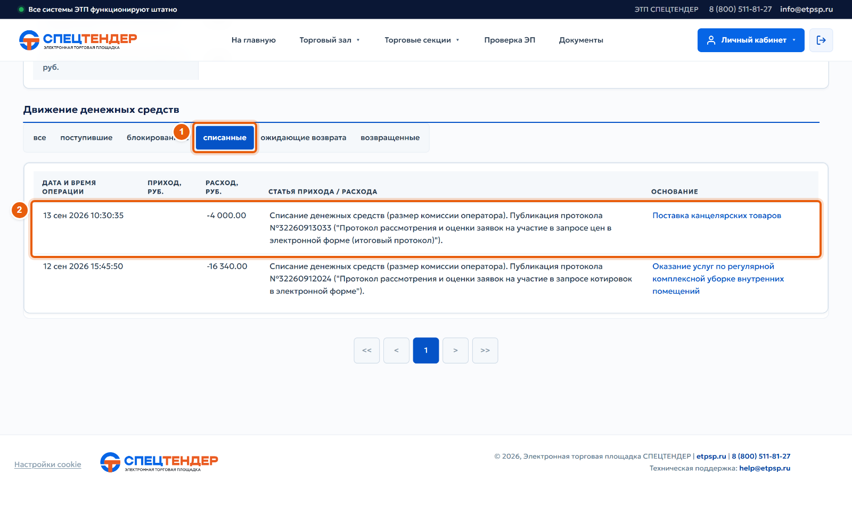Click the logout icon in the header
This screenshot has width=852, height=532.
click(x=821, y=40)
